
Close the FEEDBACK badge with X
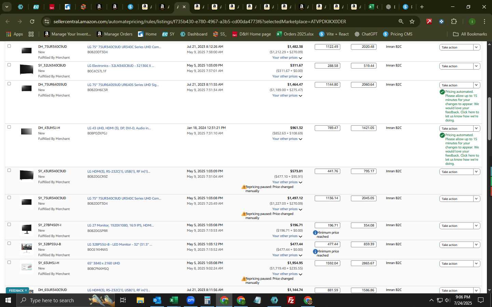26,291
